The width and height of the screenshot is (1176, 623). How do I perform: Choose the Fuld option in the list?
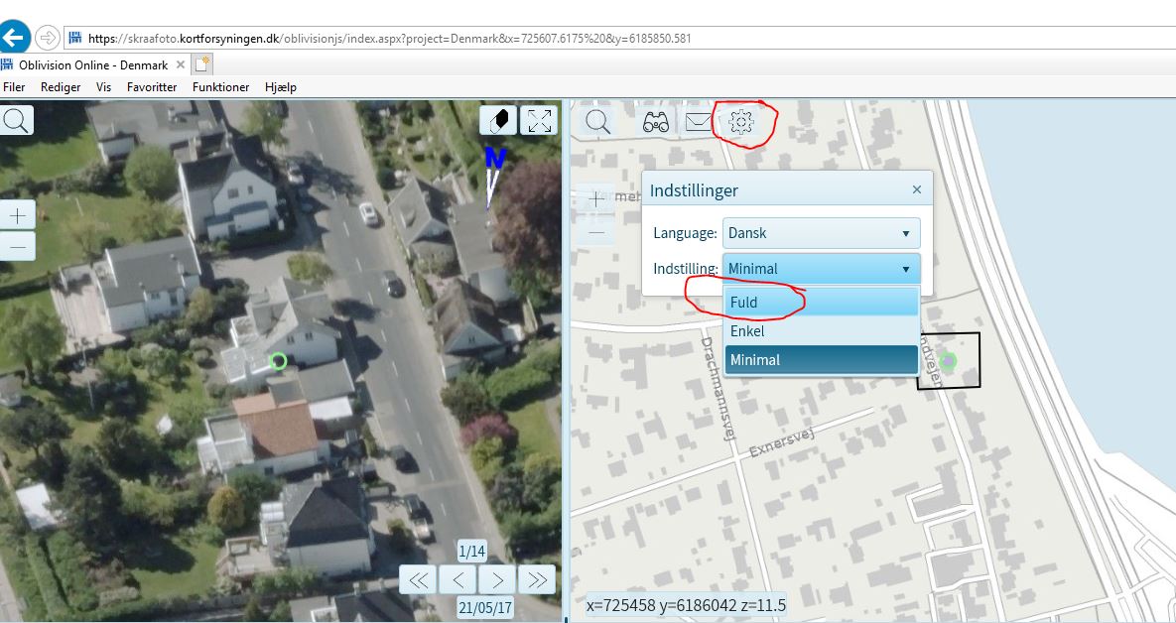pos(822,303)
